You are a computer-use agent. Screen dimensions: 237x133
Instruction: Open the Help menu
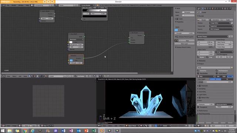27,5
